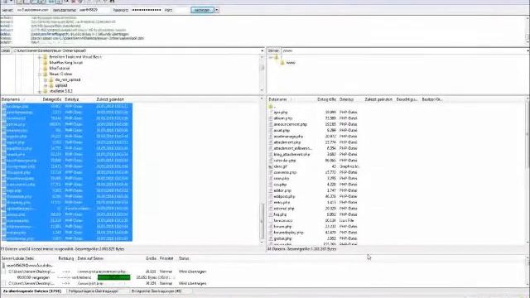Select the remote root folder icon

point(277,57)
